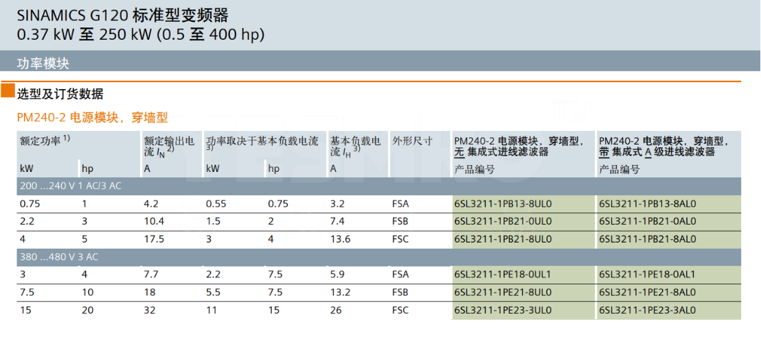Select the 外形尺寸 column header
This screenshot has width=761, height=337.
(412, 141)
